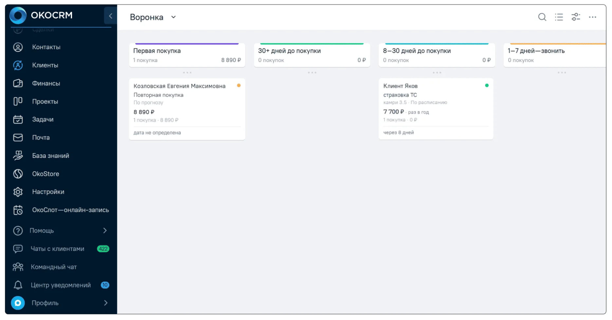Expand the Профиль submenu arrow
612x320 pixels.
(x=106, y=303)
